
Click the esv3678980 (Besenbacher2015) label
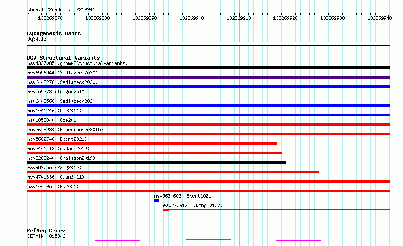click(65, 130)
